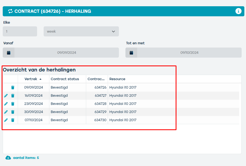Screen dimensions: 246x166
Task: Click the 30/09/2024 departure cell
Action: 34,112
